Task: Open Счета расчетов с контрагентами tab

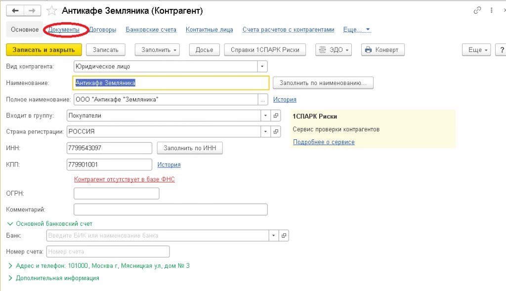Action: (289, 30)
